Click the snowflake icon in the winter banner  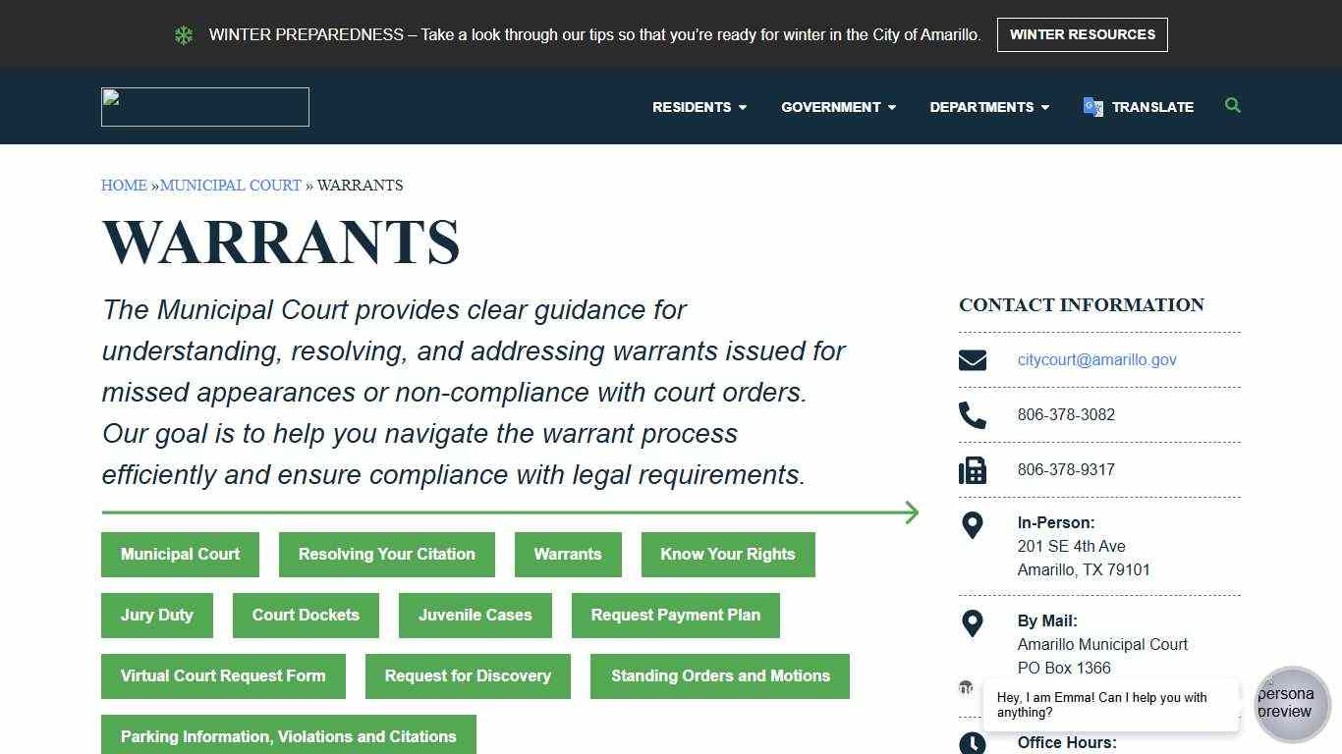[x=184, y=34]
